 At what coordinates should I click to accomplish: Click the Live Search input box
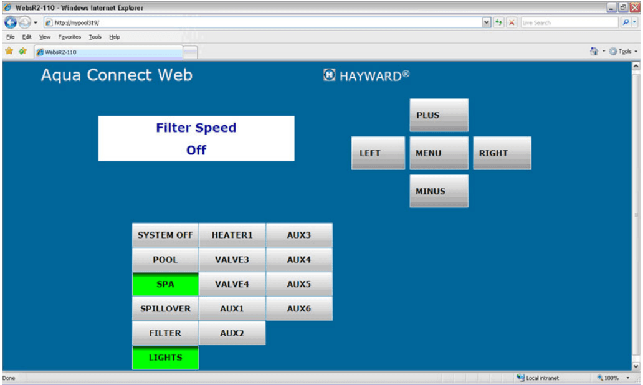point(569,22)
